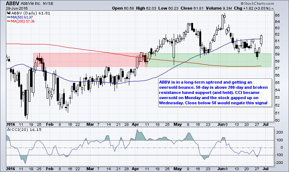The image size is (289, 172).
Task: Click the 200 level on CCI axis
Action: pyautogui.click(x=280, y=132)
